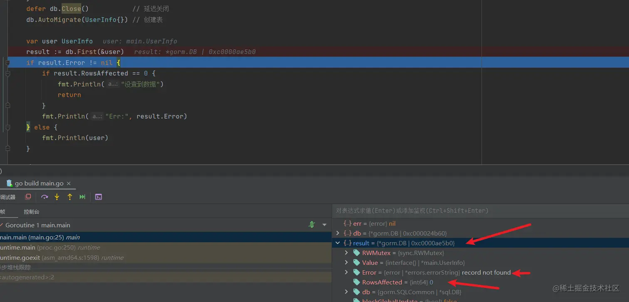Screen dimensions: 629x302
Task: Select the main.main (main.go:25) frame
Action: [166, 237]
